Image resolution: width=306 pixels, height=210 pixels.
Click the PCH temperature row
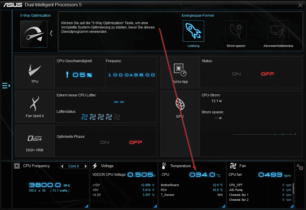tap(192, 190)
